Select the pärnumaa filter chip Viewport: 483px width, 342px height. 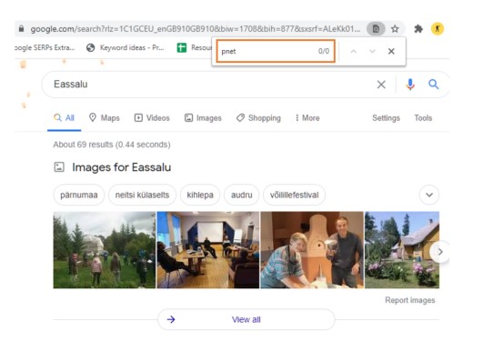pyautogui.click(x=79, y=195)
